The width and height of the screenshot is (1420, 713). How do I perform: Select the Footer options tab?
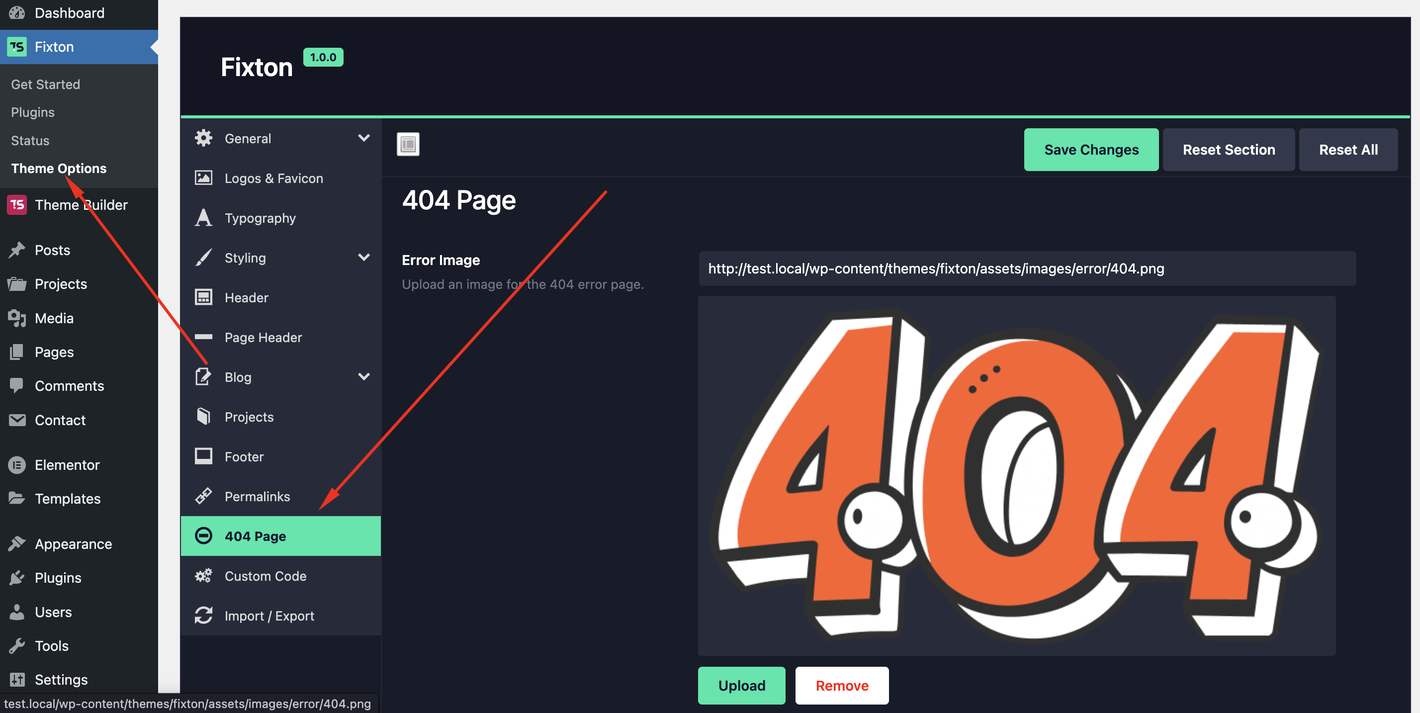[x=244, y=456]
